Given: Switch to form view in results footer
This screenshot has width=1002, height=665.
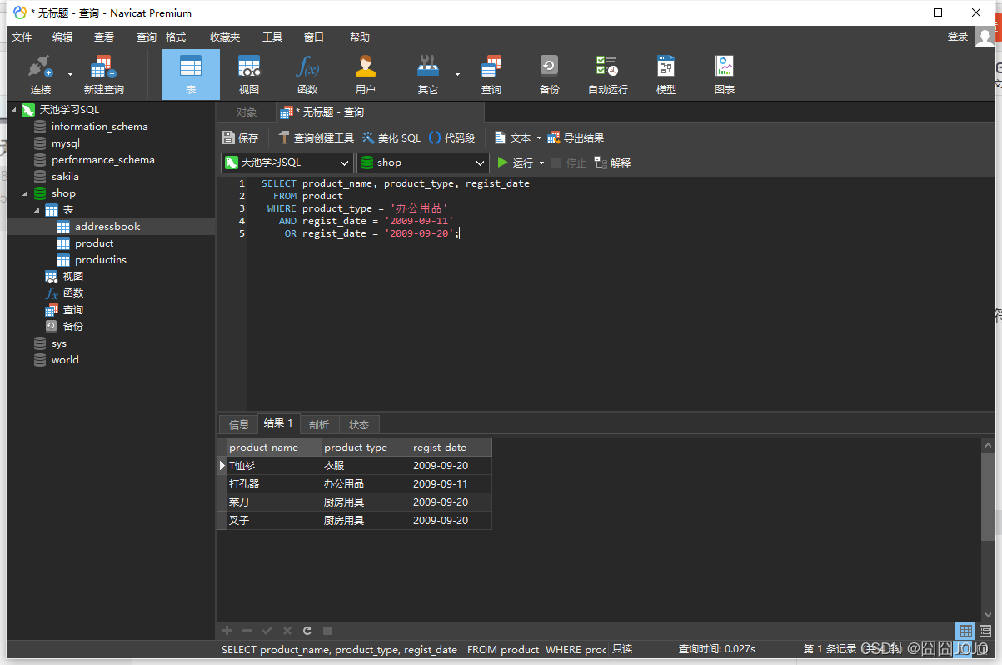Looking at the screenshot, I should (985, 631).
